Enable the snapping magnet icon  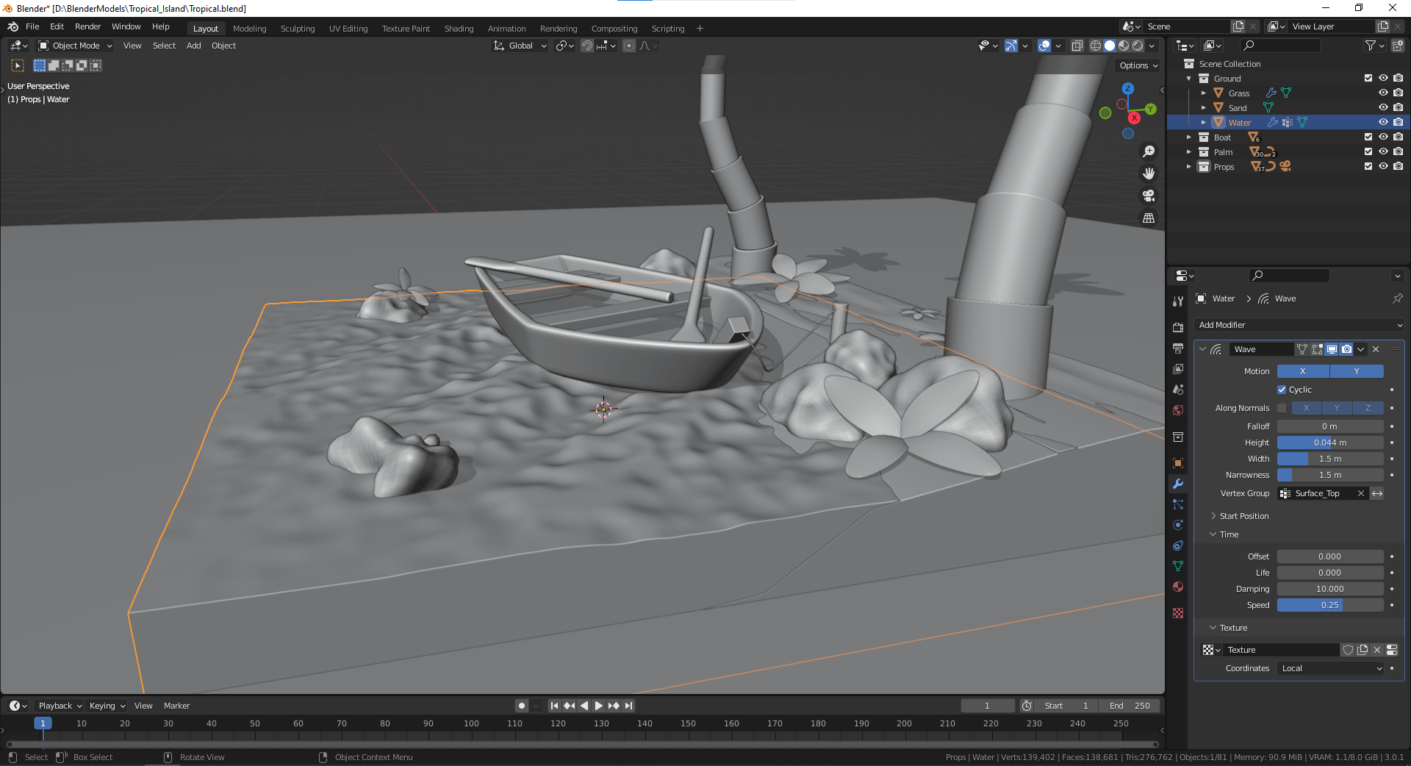(587, 46)
